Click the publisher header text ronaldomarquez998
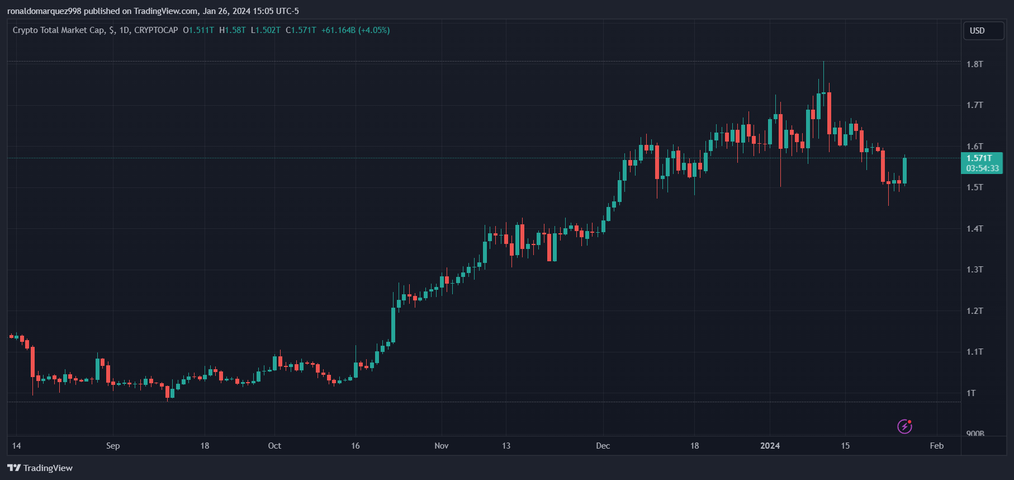Screen dimensions: 1014x480 [x=44, y=11]
